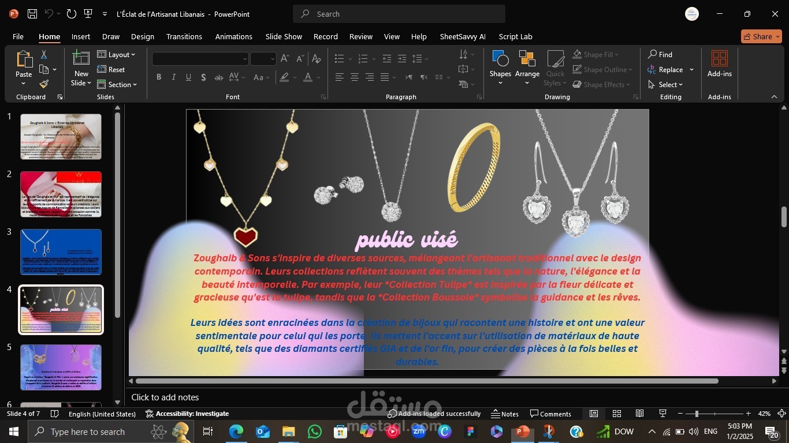The image size is (789, 443).
Task: Open the Layout dropdown
Action: click(116, 55)
